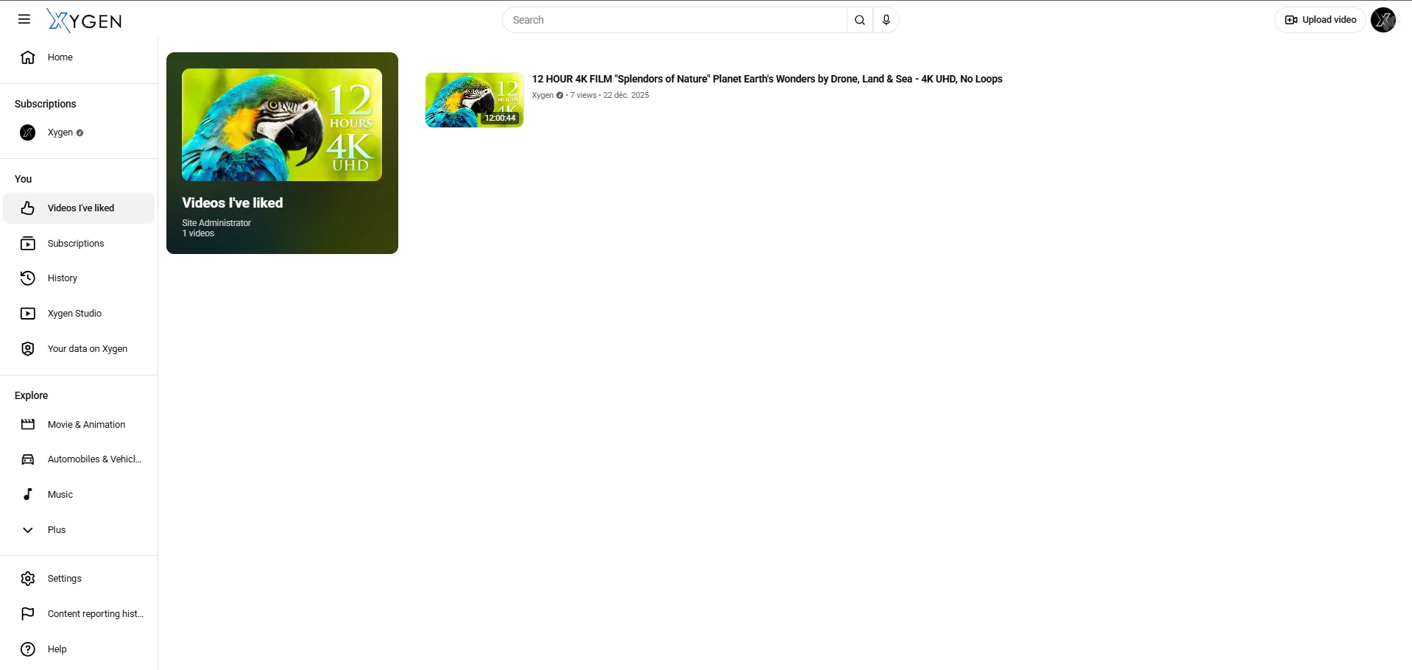Click into the Search input field
Screen dimensions: 1412x670
(674, 20)
